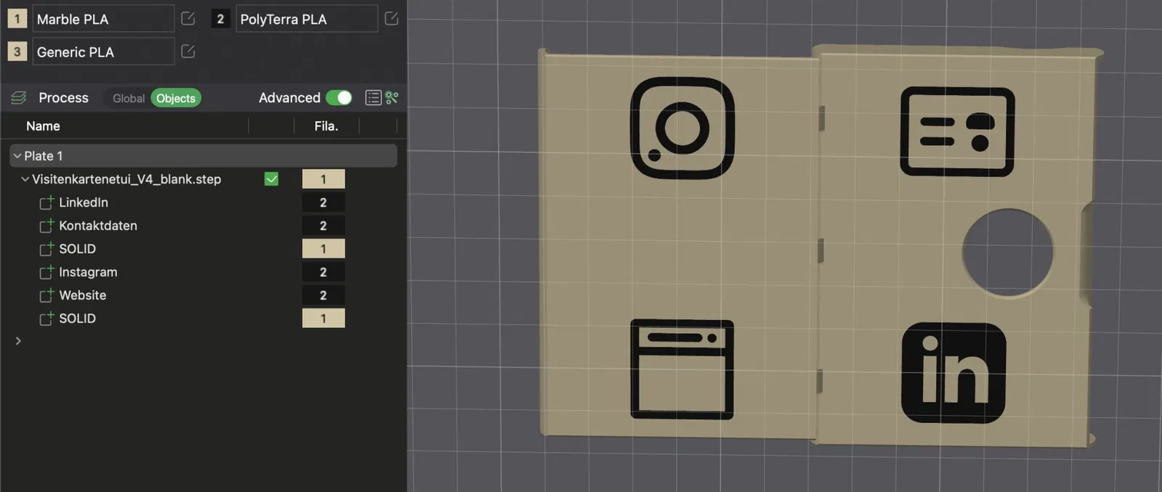
Task: Click Instagram logo on the model
Action: pyautogui.click(x=682, y=128)
